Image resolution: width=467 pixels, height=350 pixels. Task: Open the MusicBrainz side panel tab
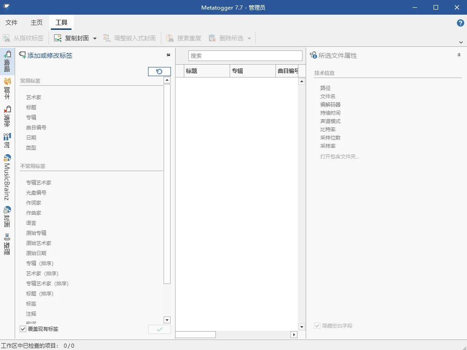tap(7, 177)
